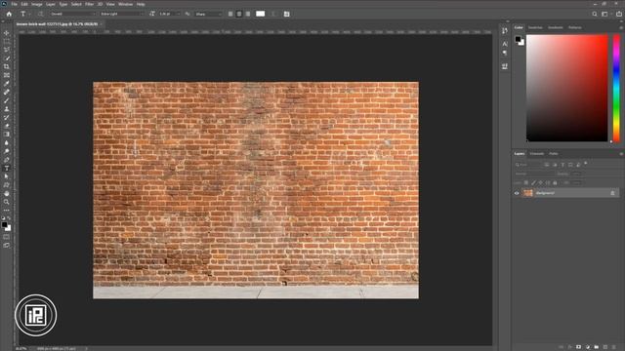This screenshot has width=625, height=351.
Task: Toggle text orientation in options bar
Action: (40, 14)
